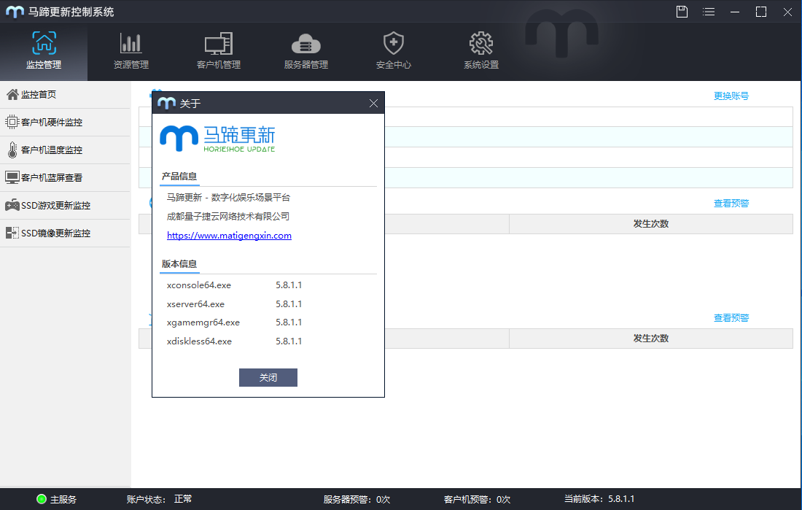This screenshot has width=802, height=510.
Task: Select xdiskless64.exe version entry
Action: tap(234, 341)
